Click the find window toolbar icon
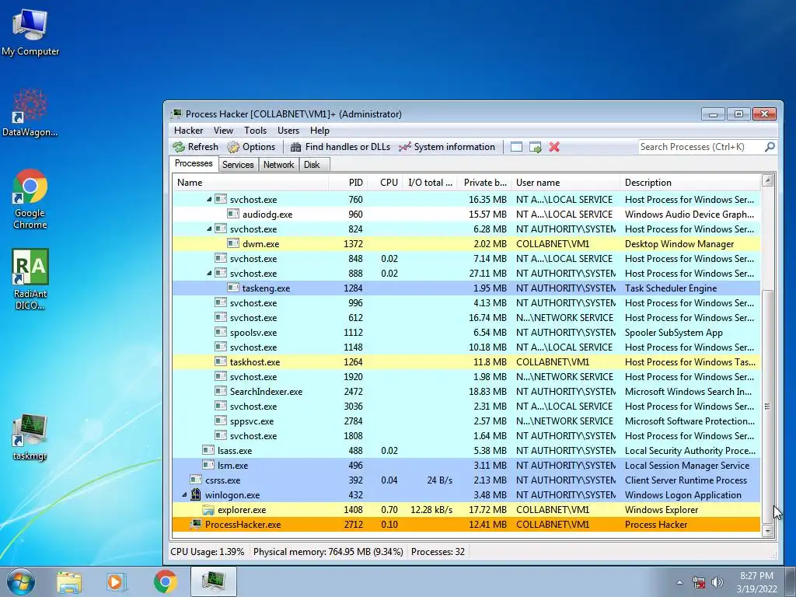 coord(516,147)
